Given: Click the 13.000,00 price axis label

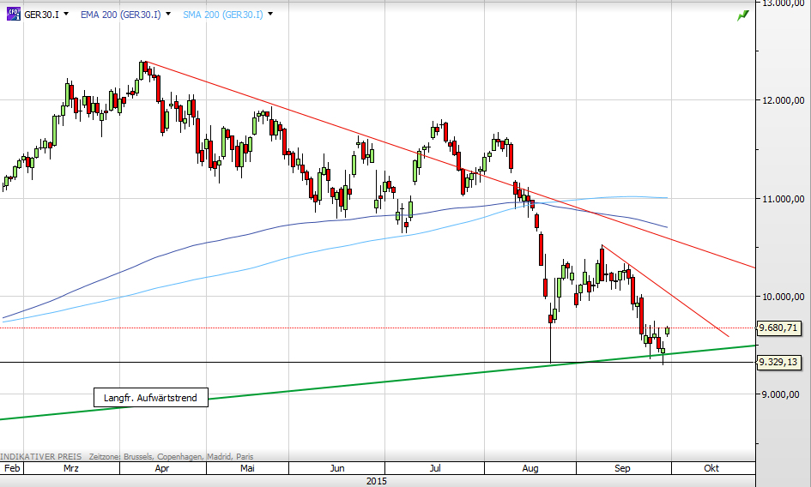Looking at the screenshot, I should (783, 3).
